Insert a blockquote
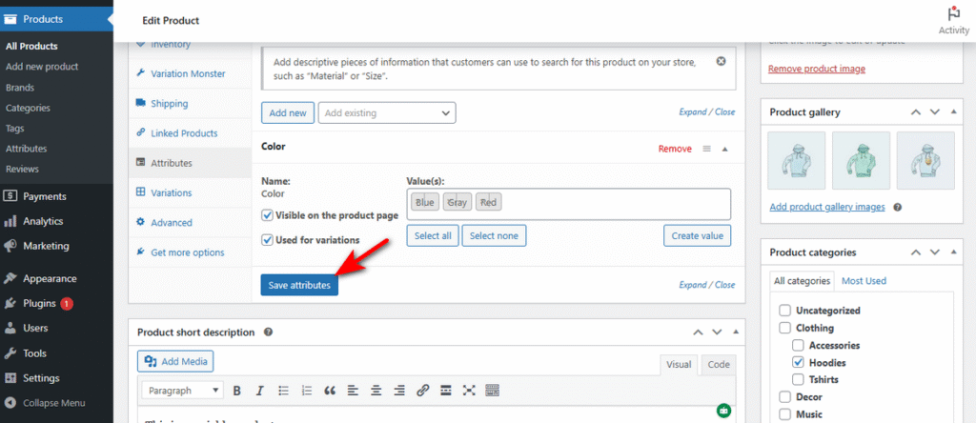Screen dimensions: 976x423 click(330, 391)
